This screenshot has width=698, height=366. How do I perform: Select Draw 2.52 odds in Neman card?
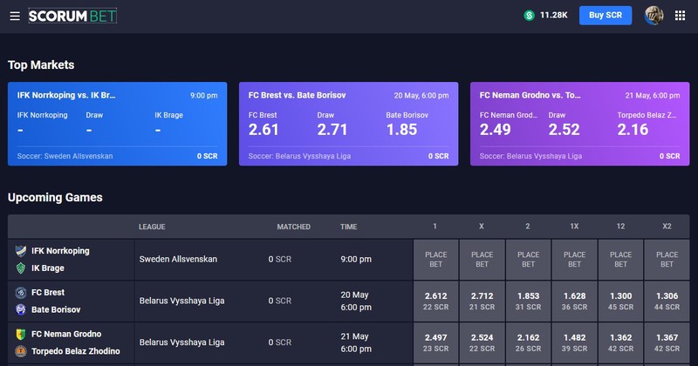(564, 130)
